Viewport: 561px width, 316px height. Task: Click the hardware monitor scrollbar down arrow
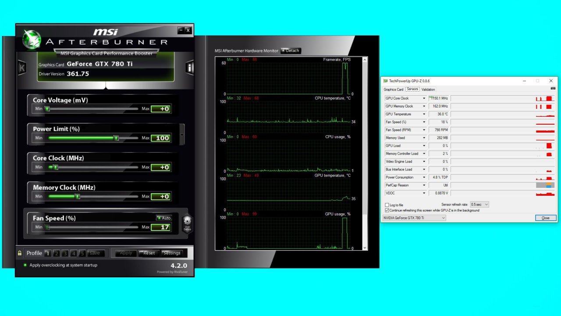point(365,248)
